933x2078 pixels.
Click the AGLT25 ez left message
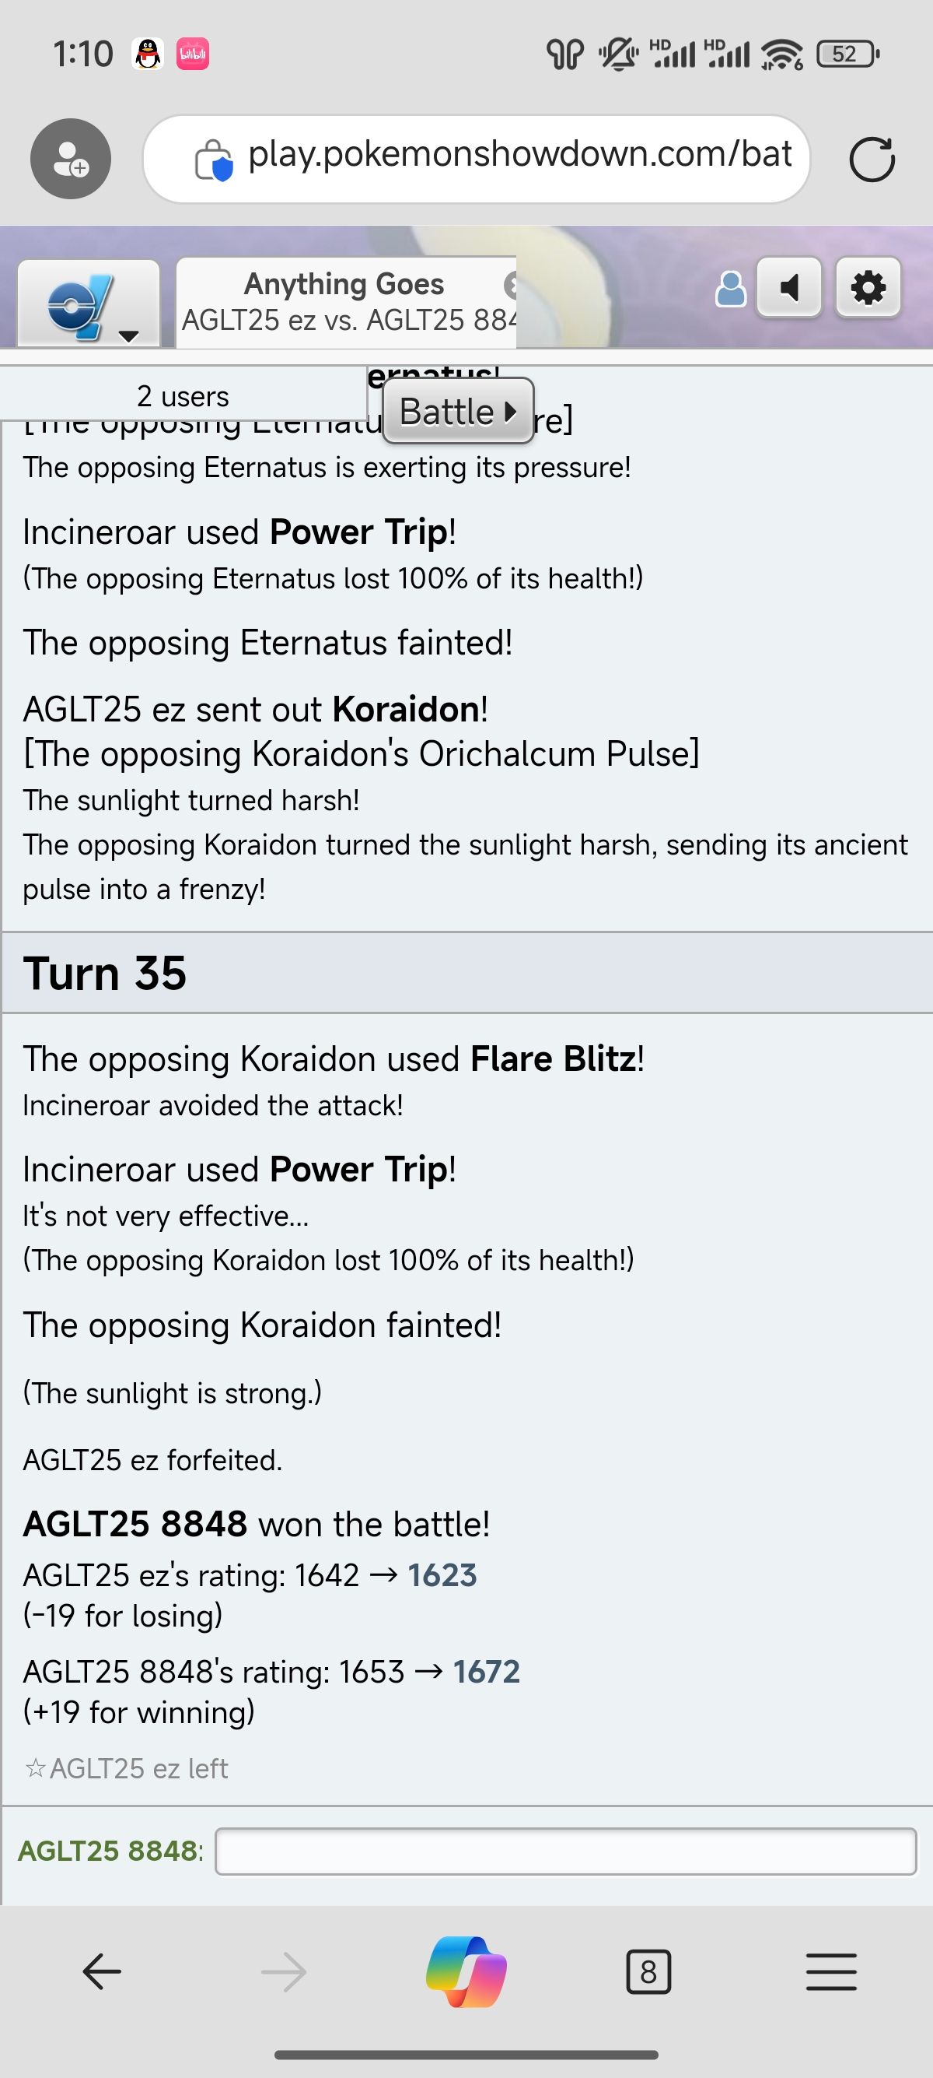coord(138,1768)
